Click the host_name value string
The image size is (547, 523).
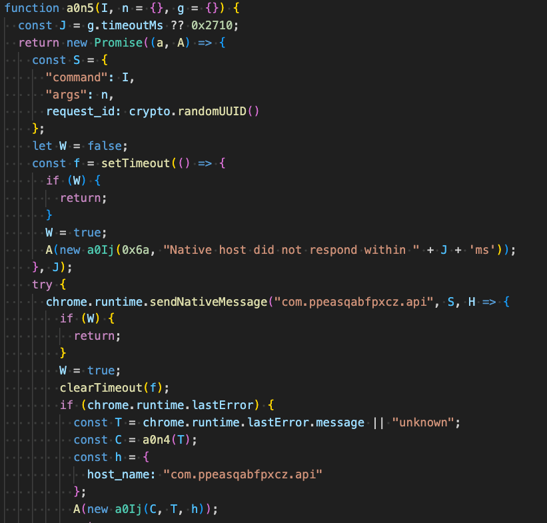click(x=243, y=474)
